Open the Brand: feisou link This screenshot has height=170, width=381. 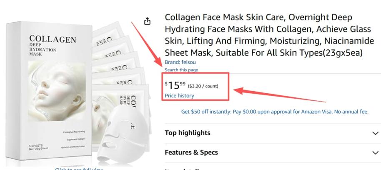(178, 62)
